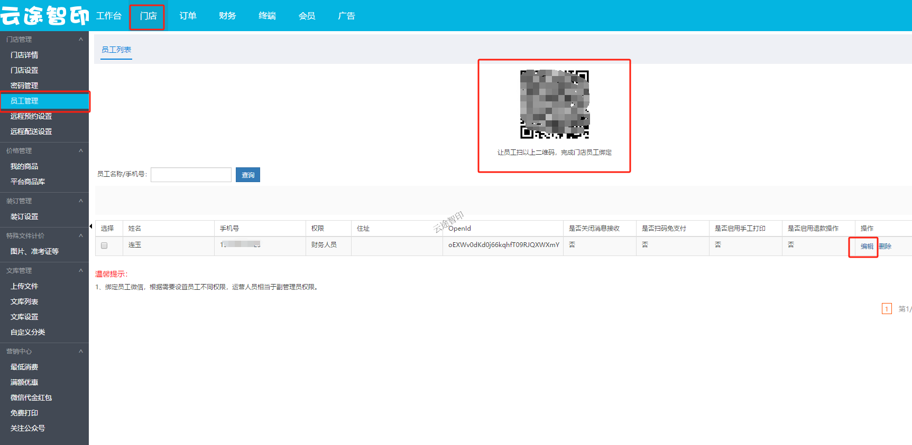Click the employee binding QR code
Image resolution: width=912 pixels, height=445 pixels.
555,105
